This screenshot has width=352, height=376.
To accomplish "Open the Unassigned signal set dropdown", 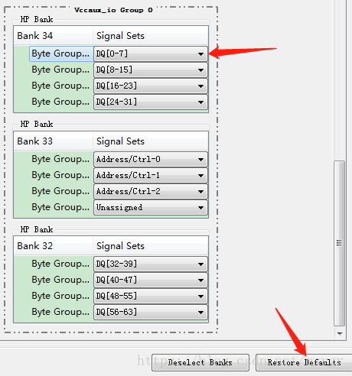I will (151, 208).
